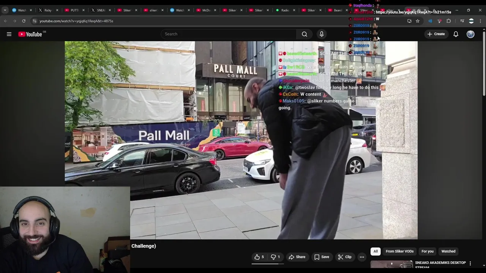Open SNEAKO AKADEMIKS DESKTOP STREAM video

tap(440, 265)
